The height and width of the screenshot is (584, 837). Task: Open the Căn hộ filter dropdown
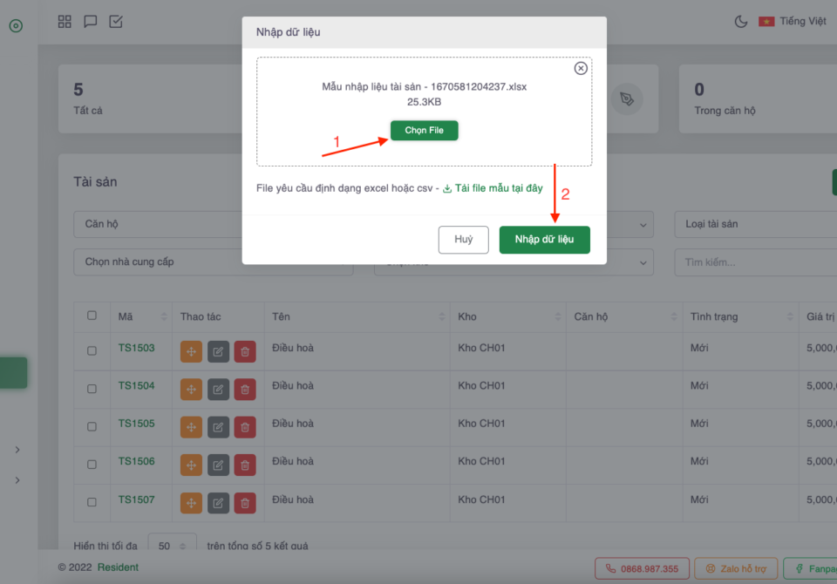[x=157, y=224]
